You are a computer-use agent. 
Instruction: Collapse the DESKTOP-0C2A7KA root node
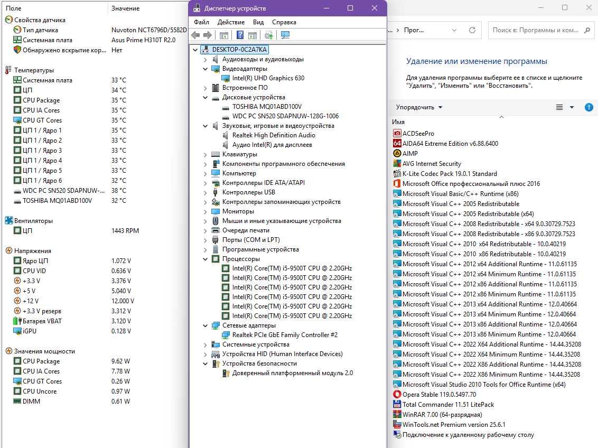pyautogui.click(x=195, y=50)
